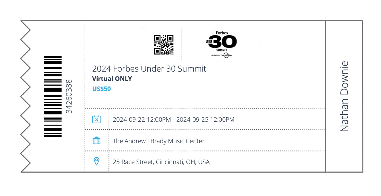The image size is (381, 196).
Task: Click the blue calendar icon
Action: point(97,119)
